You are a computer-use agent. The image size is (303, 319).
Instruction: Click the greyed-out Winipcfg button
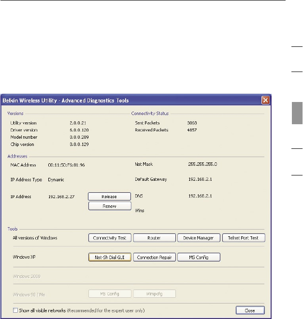coord(154,293)
